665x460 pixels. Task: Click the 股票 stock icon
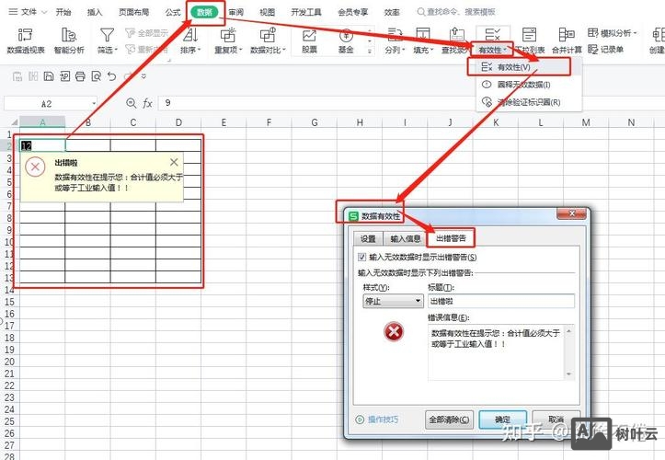pyautogui.click(x=309, y=35)
